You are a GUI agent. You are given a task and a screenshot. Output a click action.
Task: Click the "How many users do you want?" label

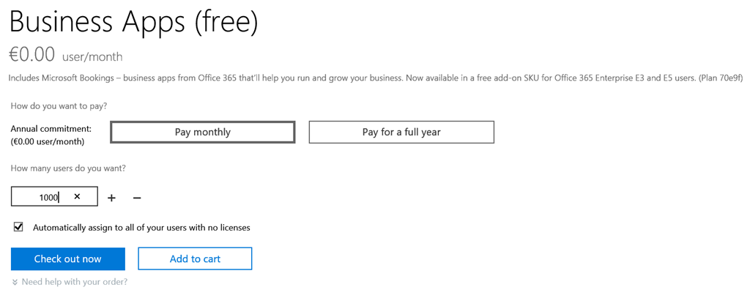[68, 168]
